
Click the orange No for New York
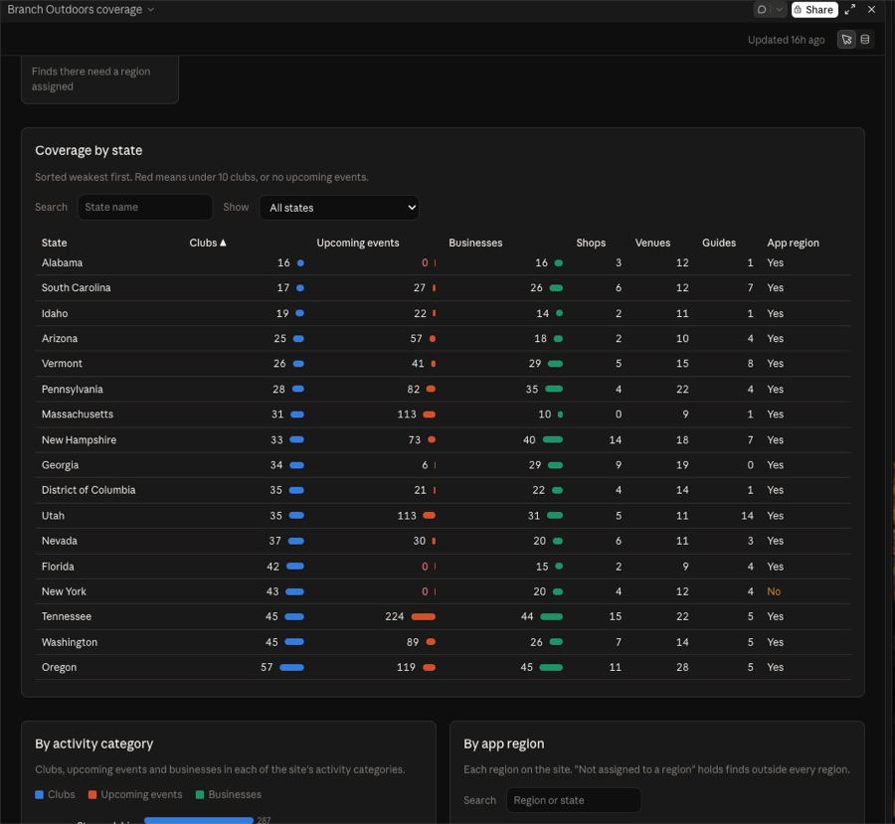coord(774,591)
